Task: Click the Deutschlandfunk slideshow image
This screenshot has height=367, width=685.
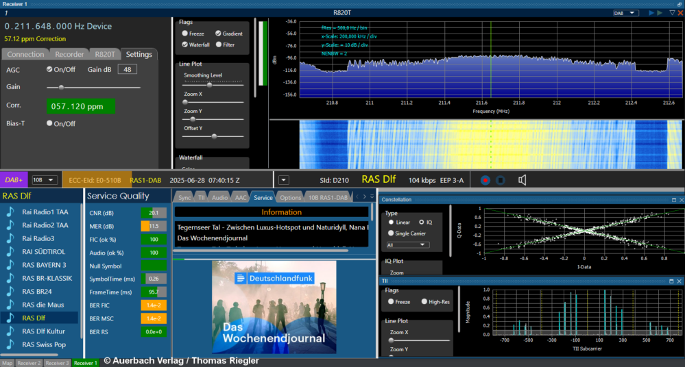Action: 274,307
